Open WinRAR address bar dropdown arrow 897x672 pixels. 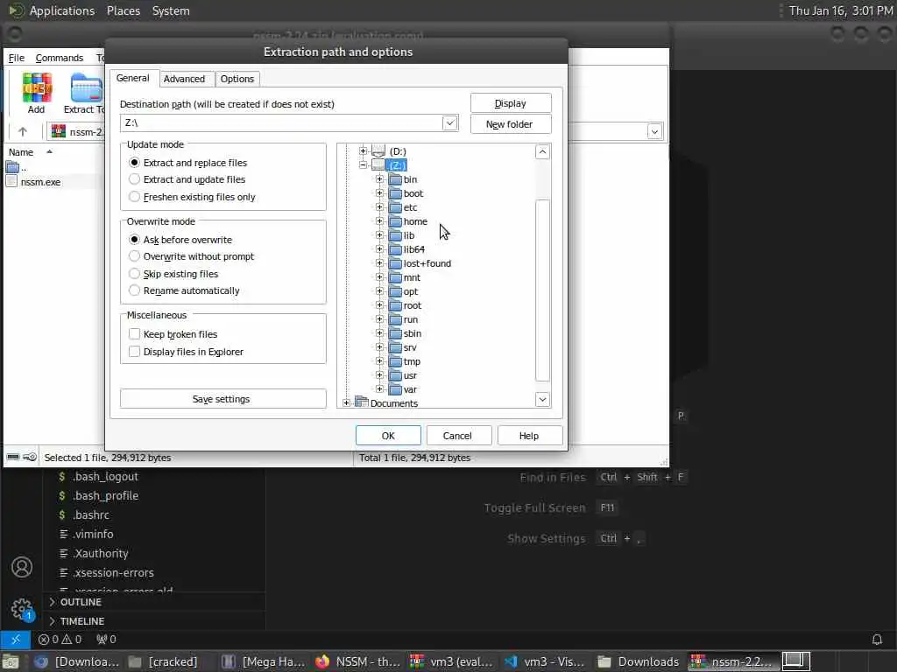(x=654, y=132)
